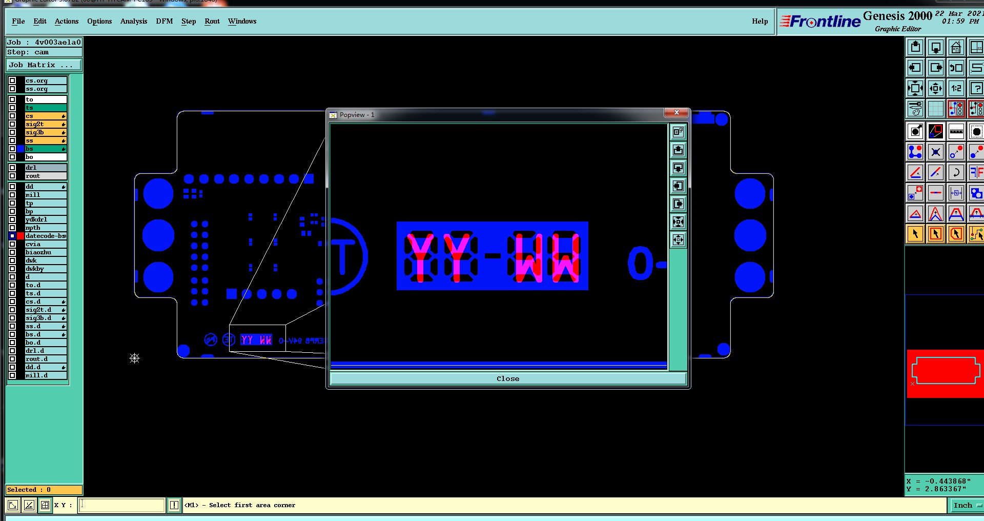Click the red overview thumbnail panel
Image resolution: width=984 pixels, height=521 pixels.
click(945, 374)
